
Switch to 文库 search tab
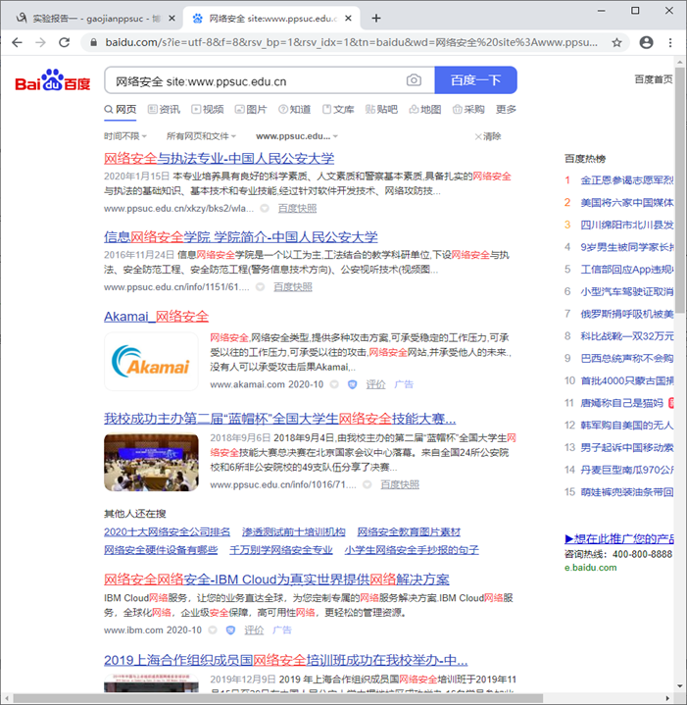point(338,109)
